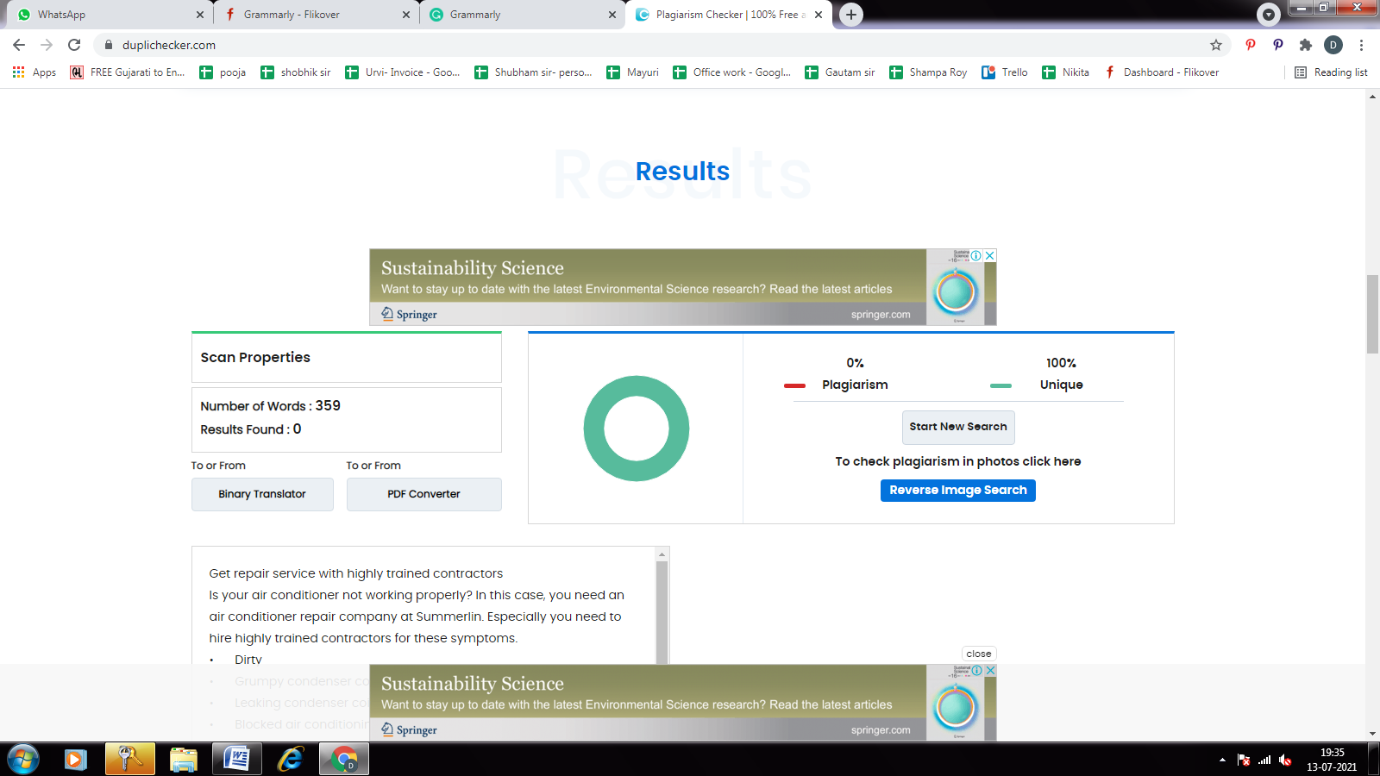The image size is (1380, 776).
Task: Bookmark this page with the star icon
Action: click(x=1216, y=45)
